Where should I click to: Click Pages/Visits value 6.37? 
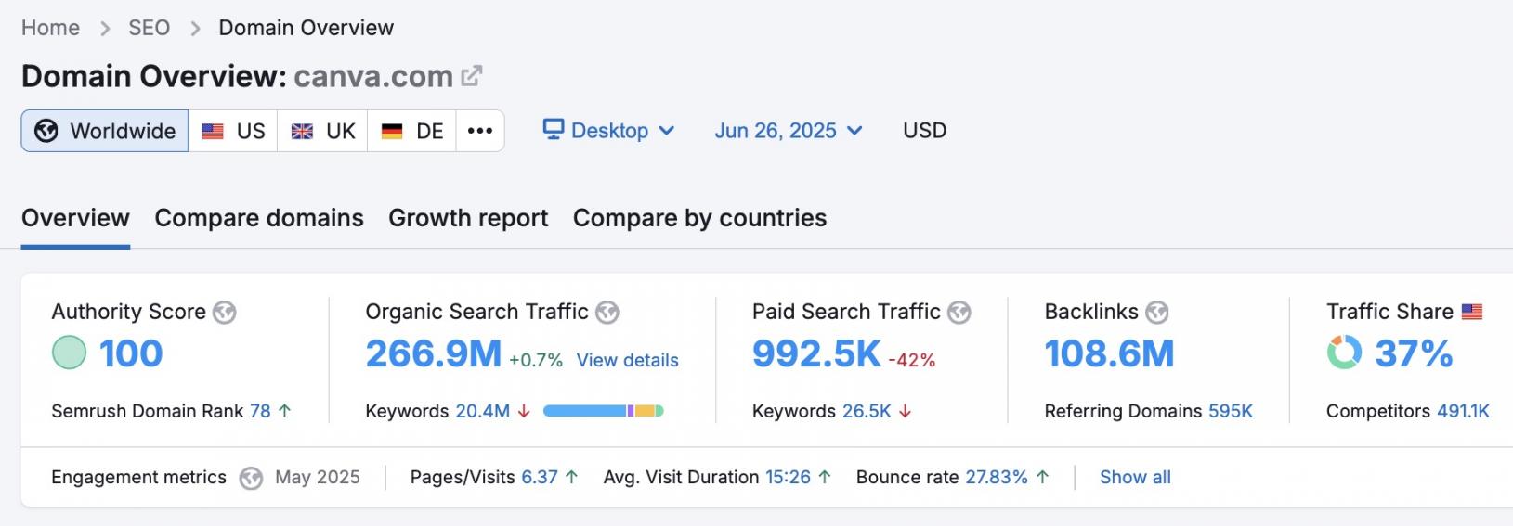tap(540, 477)
